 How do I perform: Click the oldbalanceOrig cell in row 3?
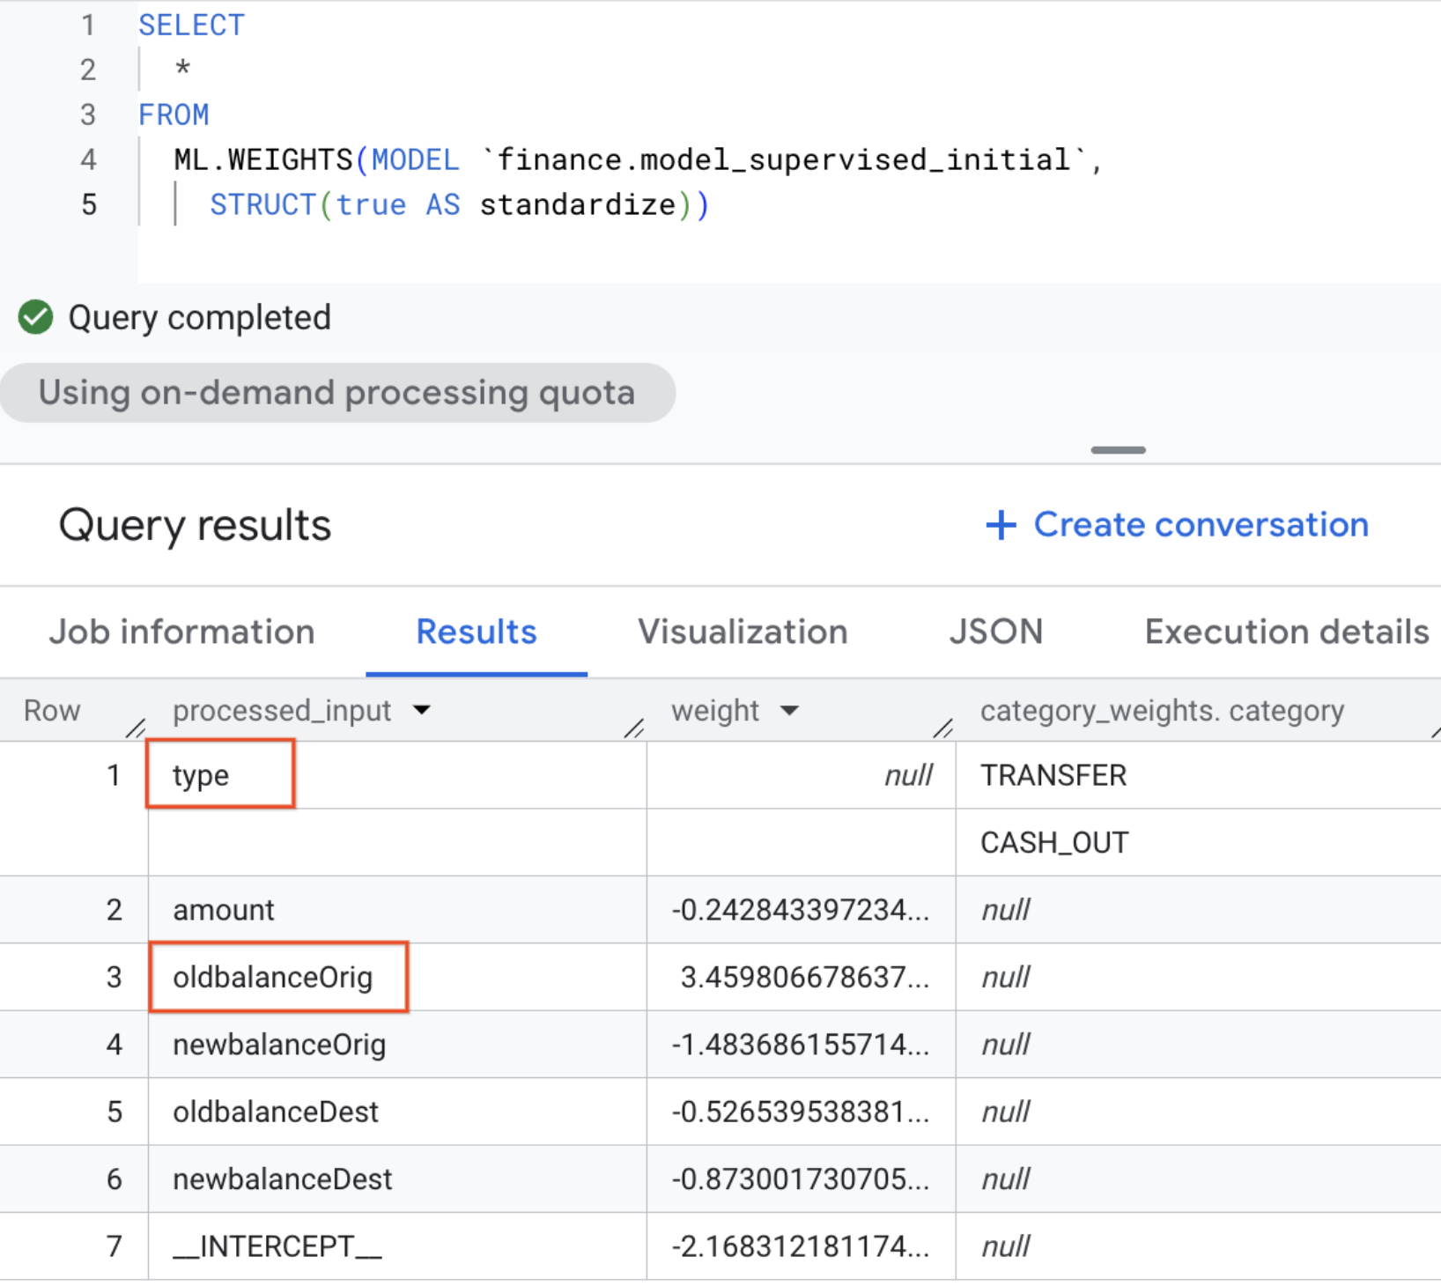pyautogui.click(x=273, y=977)
